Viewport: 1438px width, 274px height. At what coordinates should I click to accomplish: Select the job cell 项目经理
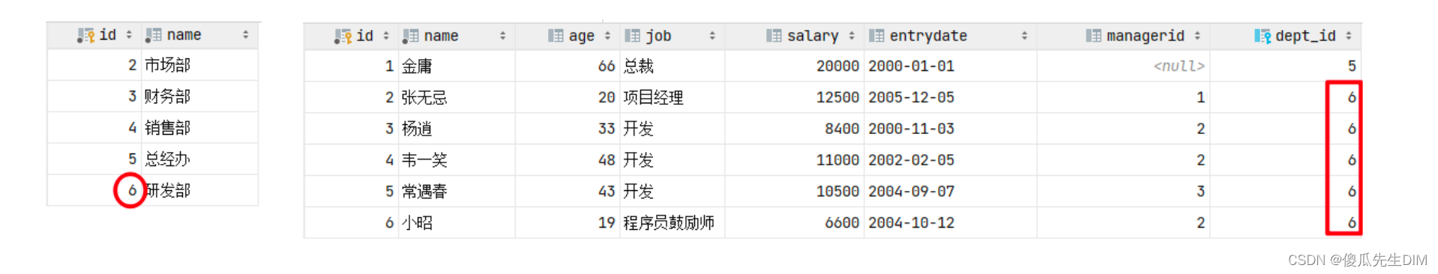(x=672, y=97)
